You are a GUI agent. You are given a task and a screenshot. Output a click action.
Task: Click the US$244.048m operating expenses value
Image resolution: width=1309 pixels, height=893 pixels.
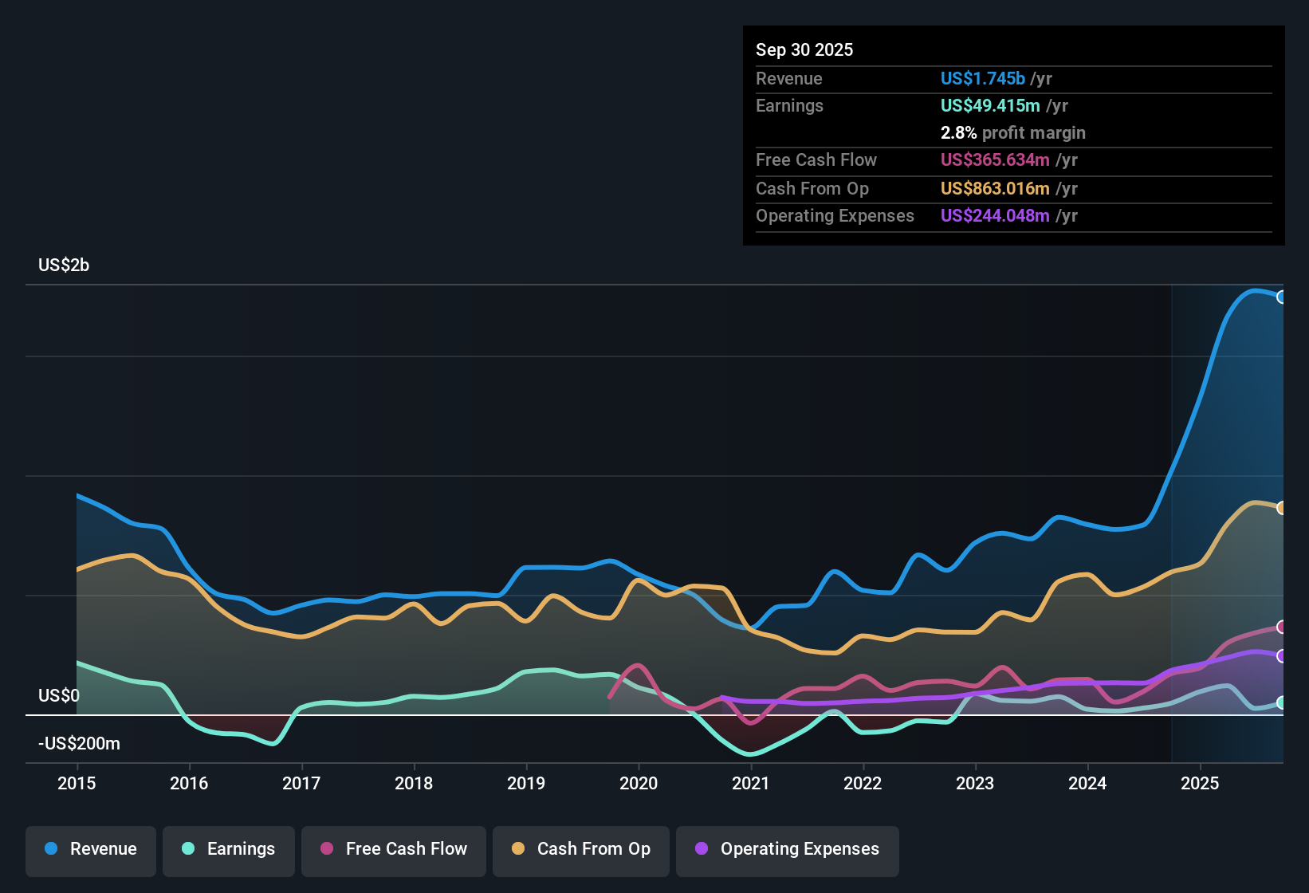click(995, 216)
